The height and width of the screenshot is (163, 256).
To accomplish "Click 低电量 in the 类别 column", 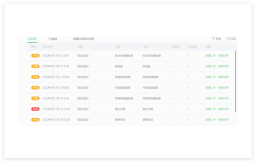I will pos(119,67).
